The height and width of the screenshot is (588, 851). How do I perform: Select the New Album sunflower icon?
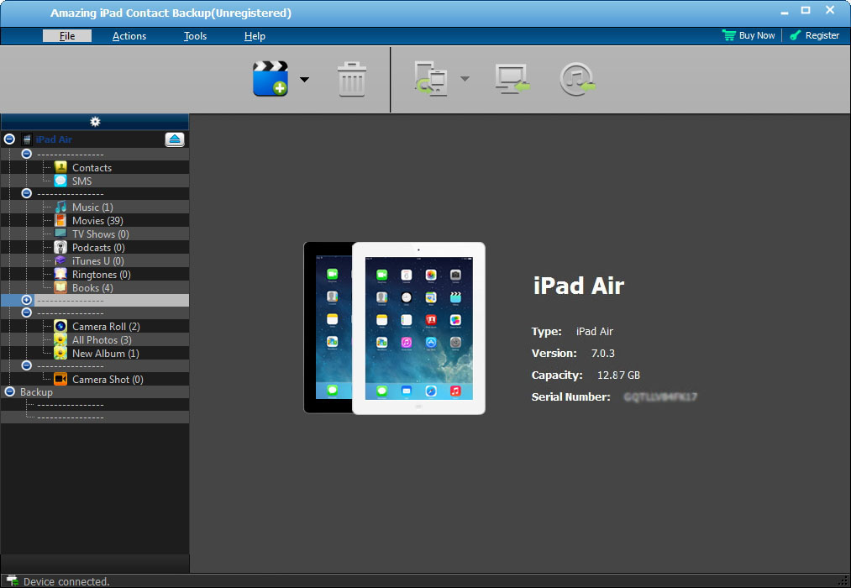click(x=60, y=353)
